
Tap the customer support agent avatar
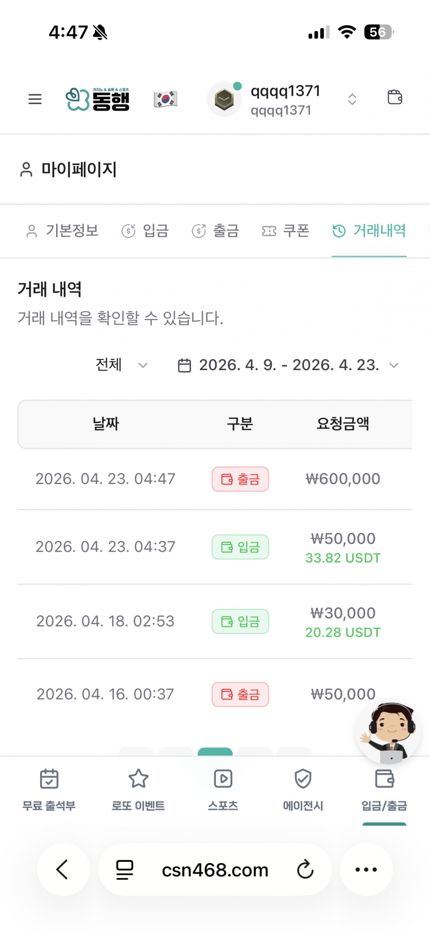point(390,732)
